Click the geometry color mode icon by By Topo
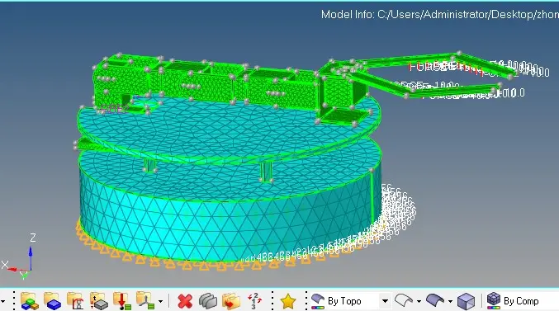 [x=317, y=301]
